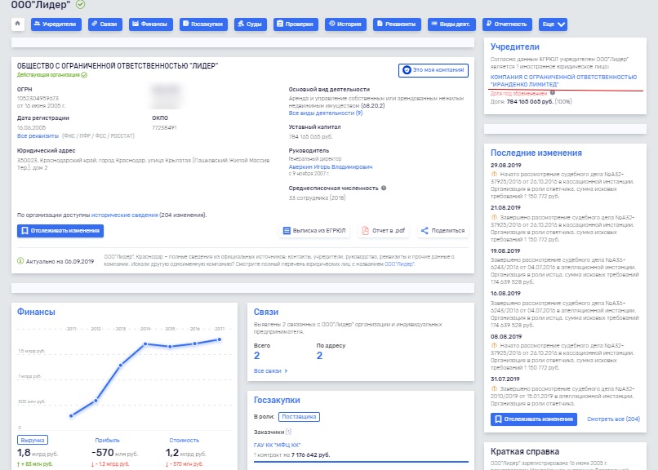This screenshot has height=470, width=658.
Task: Download Отчет в .pdf
Action: tap(384, 231)
